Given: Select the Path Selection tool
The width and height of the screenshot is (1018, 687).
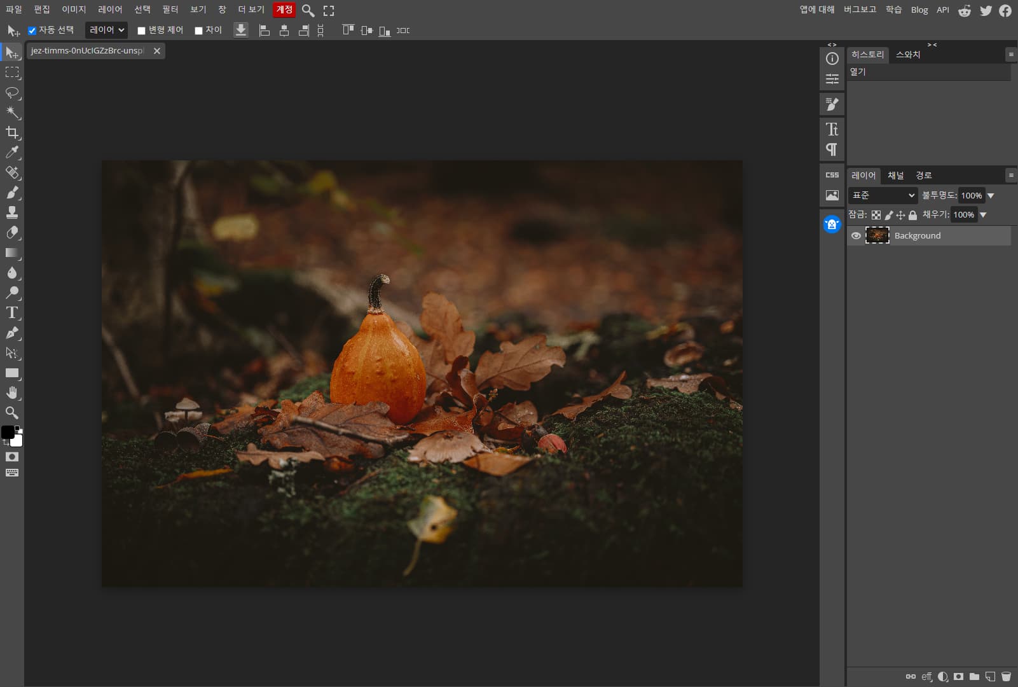Looking at the screenshot, I should coord(12,352).
